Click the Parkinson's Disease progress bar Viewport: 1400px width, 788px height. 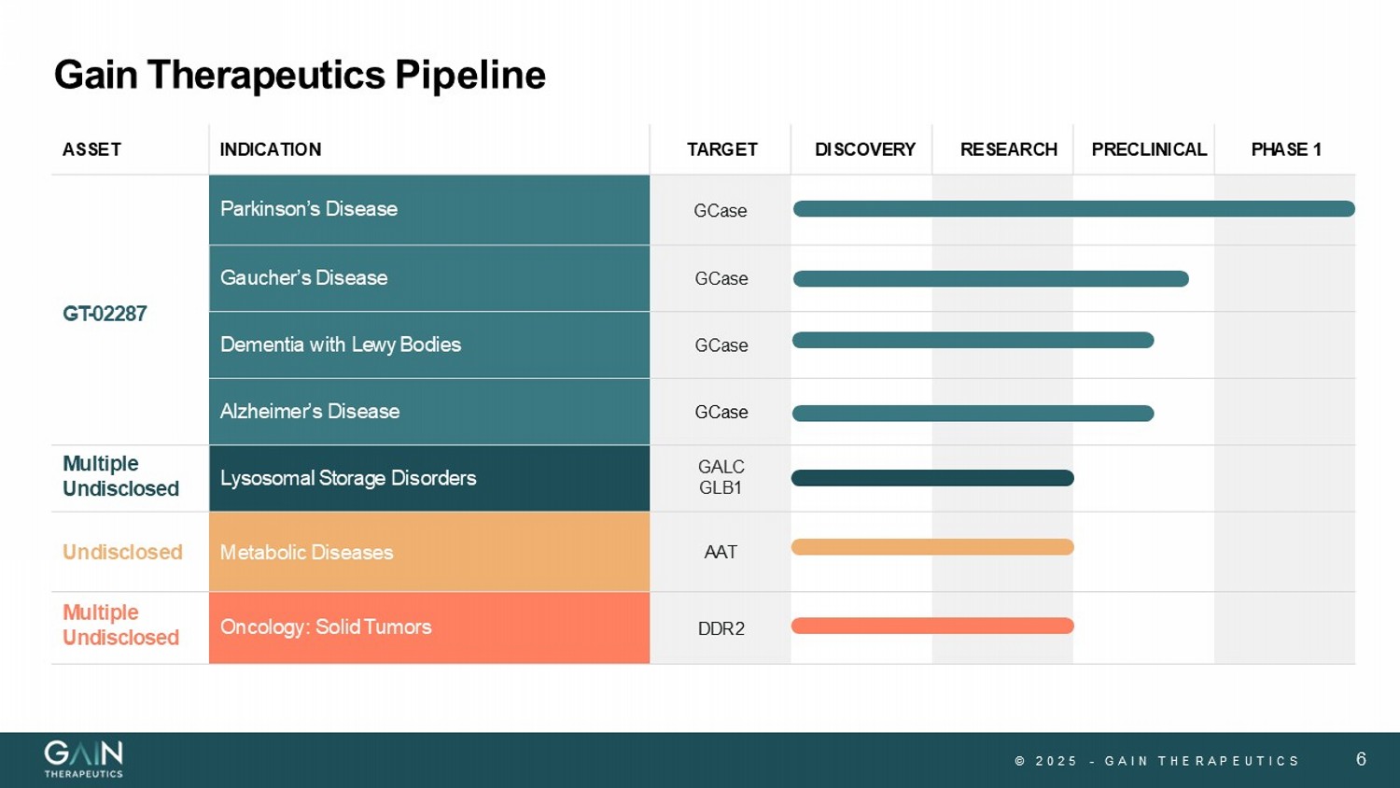(x=1073, y=209)
